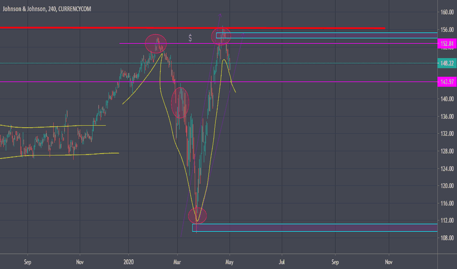Select the red horizontal resistance line
Image resolution: width=457 pixels, height=269 pixels.
click(x=192, y=28)
